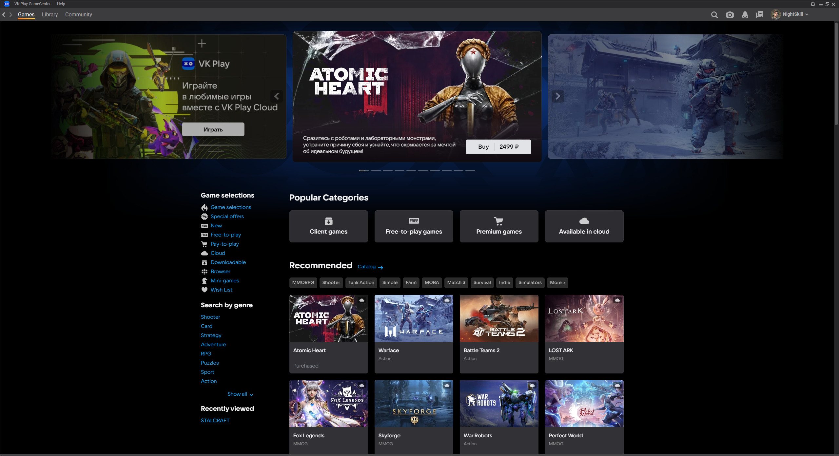Click the cloud badge on the Skyforge card
The image size is (839, 456).
click(x=447, y=385)
